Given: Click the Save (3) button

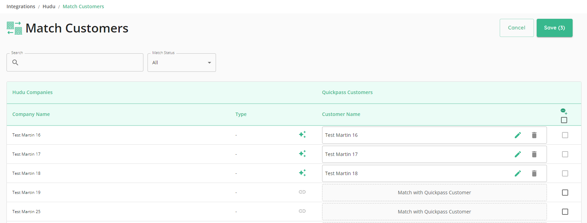Looking at the screenshot, I should coord(554,28).
